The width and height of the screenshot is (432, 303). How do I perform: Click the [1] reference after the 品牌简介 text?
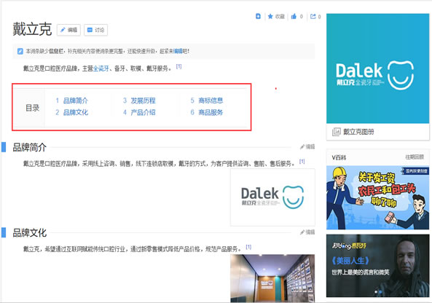302,162
